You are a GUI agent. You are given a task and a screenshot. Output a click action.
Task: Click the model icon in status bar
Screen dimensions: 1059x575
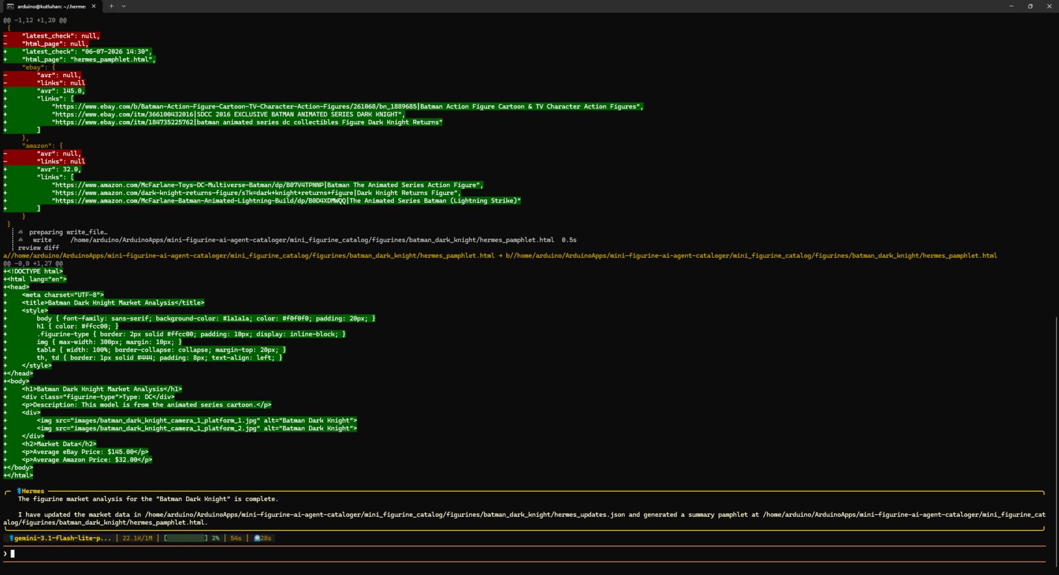click(x=11, y=538)
